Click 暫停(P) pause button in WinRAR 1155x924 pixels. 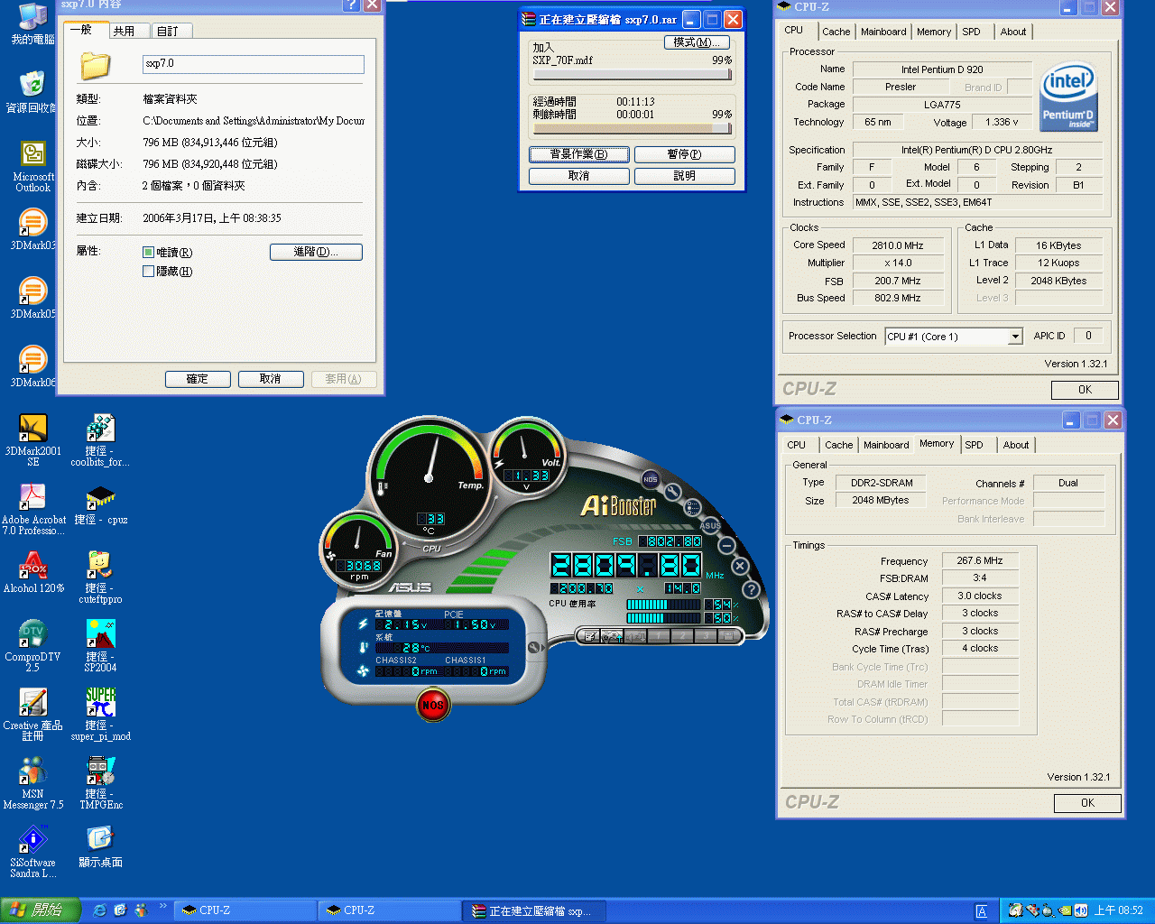[x=685, y=154]
